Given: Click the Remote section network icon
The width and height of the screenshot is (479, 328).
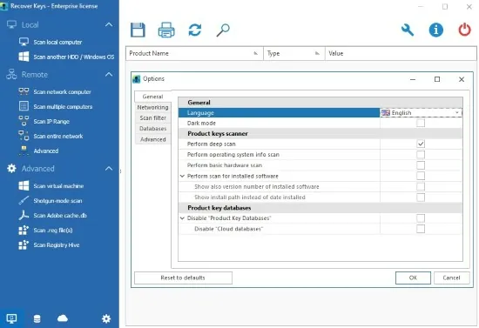Looking at the screenshot, I should click(11, 74).
